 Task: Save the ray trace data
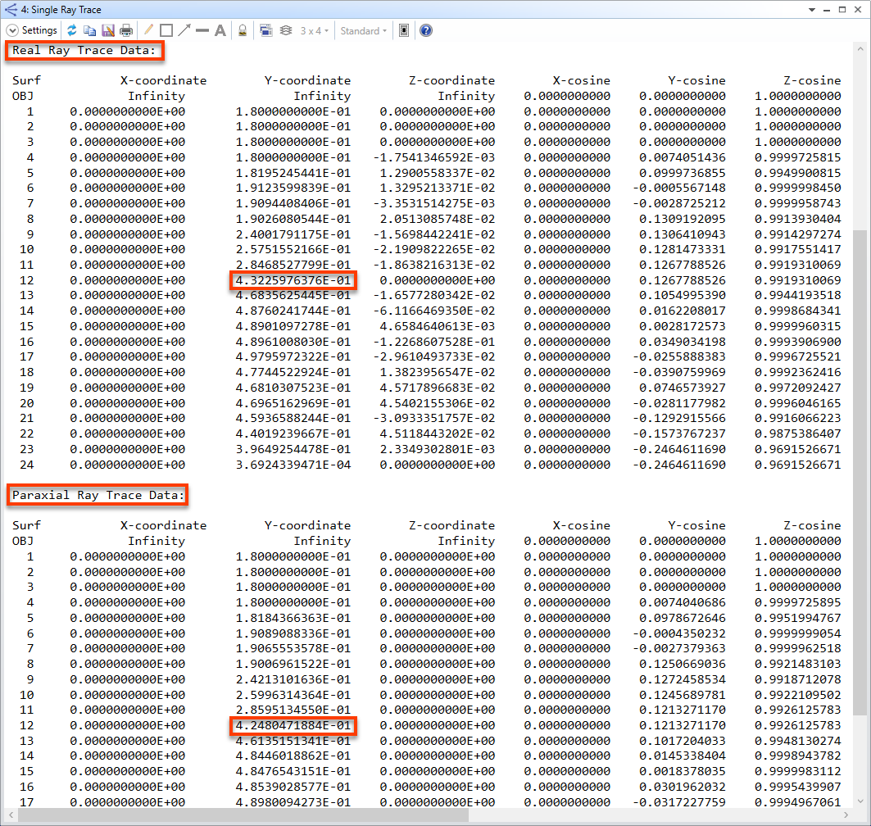click(108, 30)
